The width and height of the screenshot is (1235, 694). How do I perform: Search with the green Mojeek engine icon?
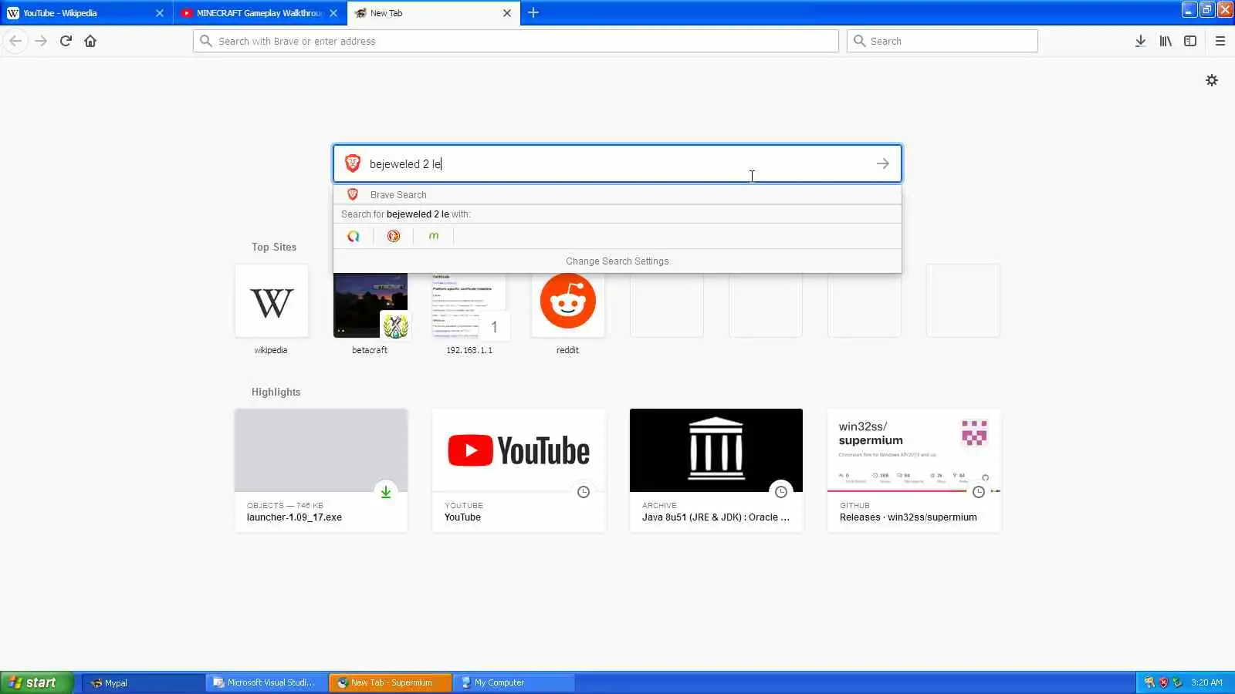434,236
